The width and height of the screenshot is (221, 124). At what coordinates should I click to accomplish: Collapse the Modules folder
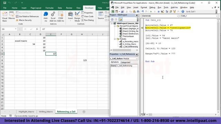click(x=115, y=39)
